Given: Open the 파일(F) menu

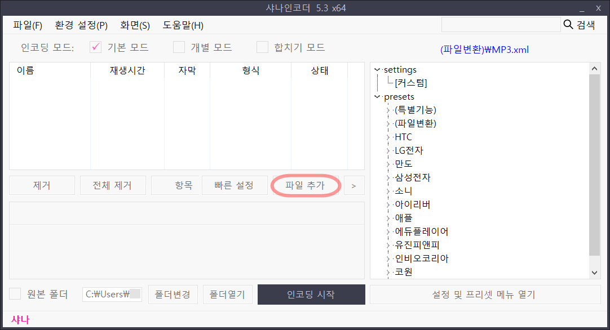Looking at the screenshot, I should 28,25.
